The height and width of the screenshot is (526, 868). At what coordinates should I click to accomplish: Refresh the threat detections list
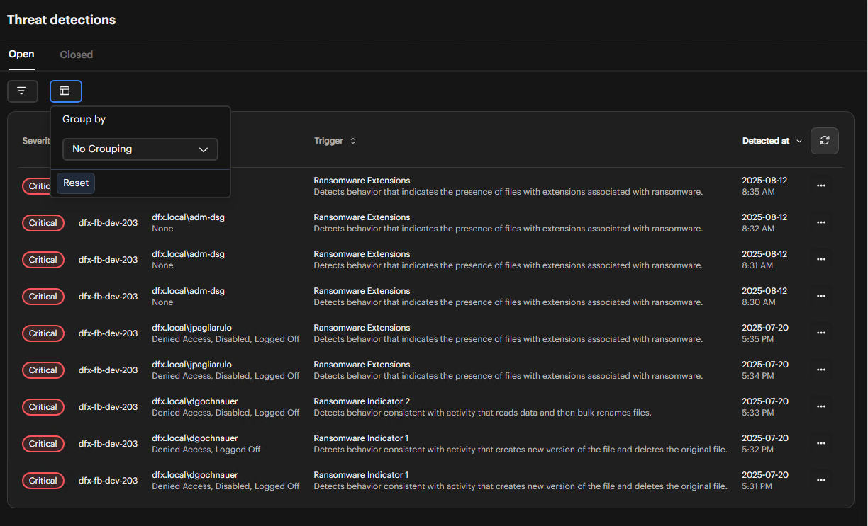click(825, 140)
